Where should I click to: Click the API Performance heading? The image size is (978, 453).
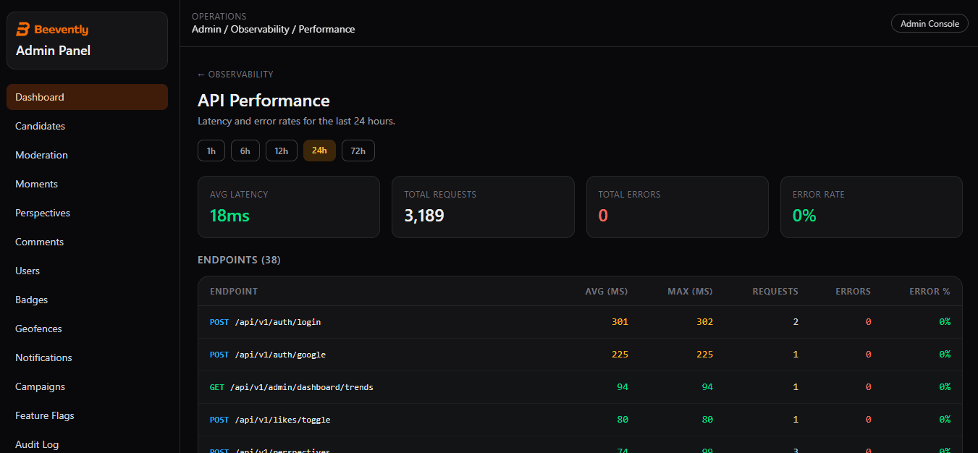264,101
